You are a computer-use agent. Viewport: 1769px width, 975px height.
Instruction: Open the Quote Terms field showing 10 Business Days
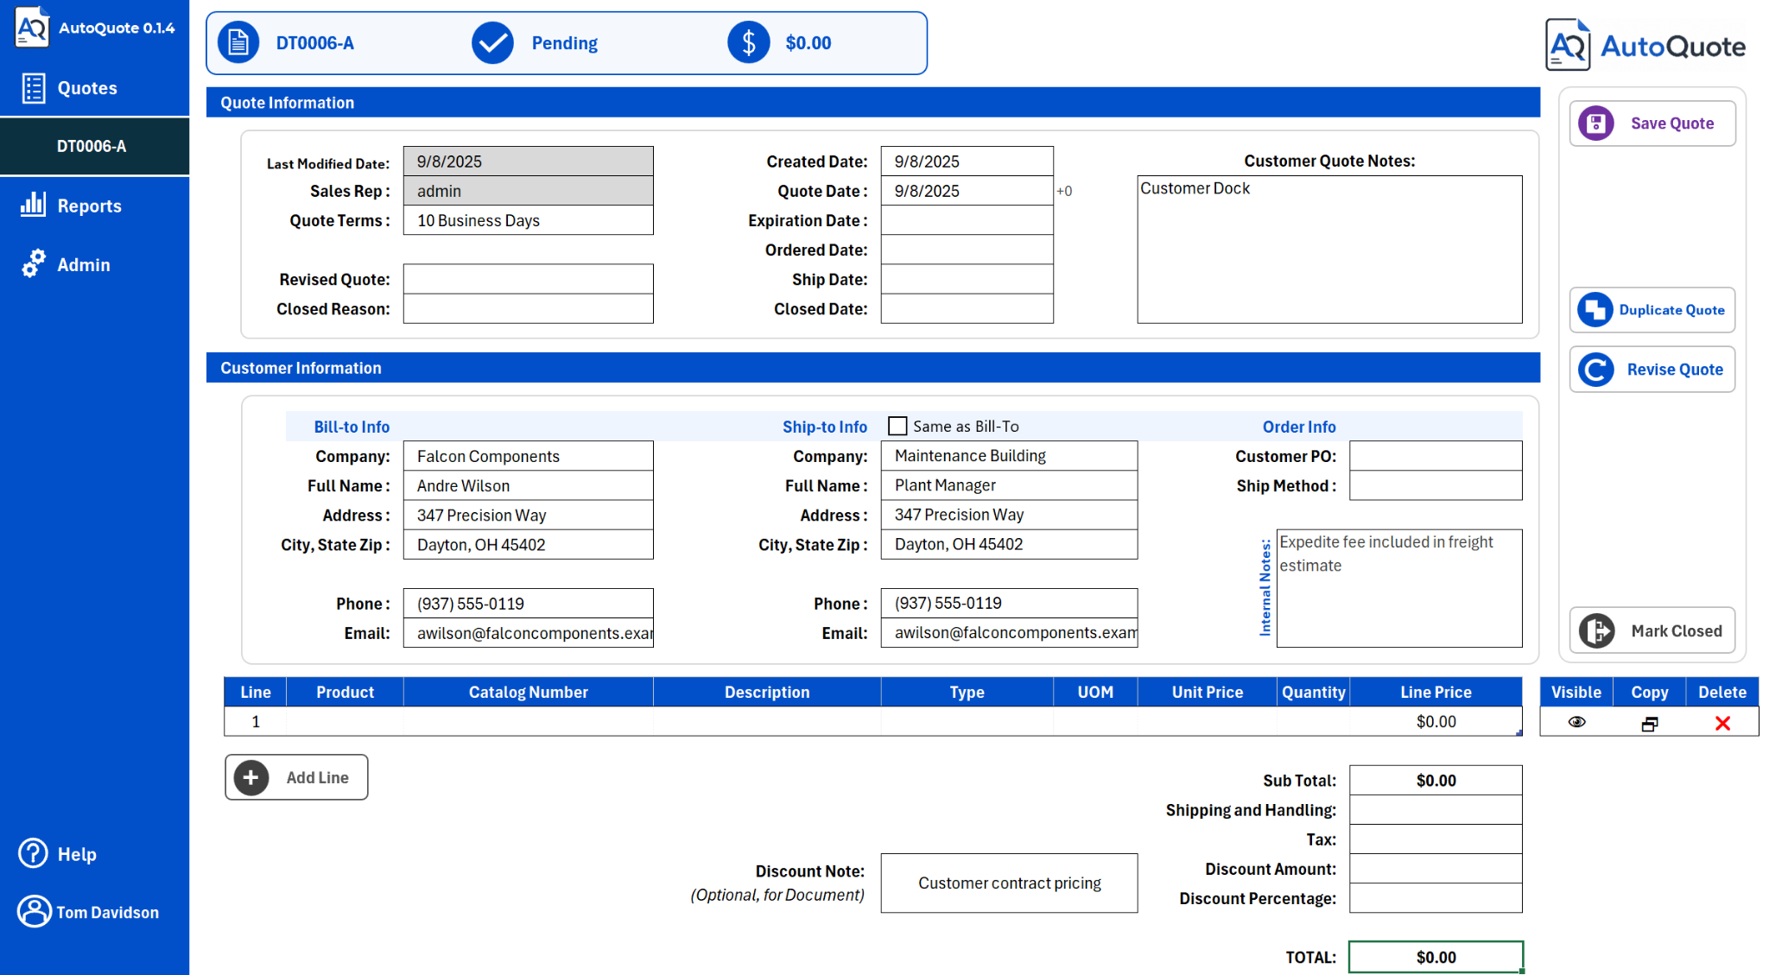(529, 220)
